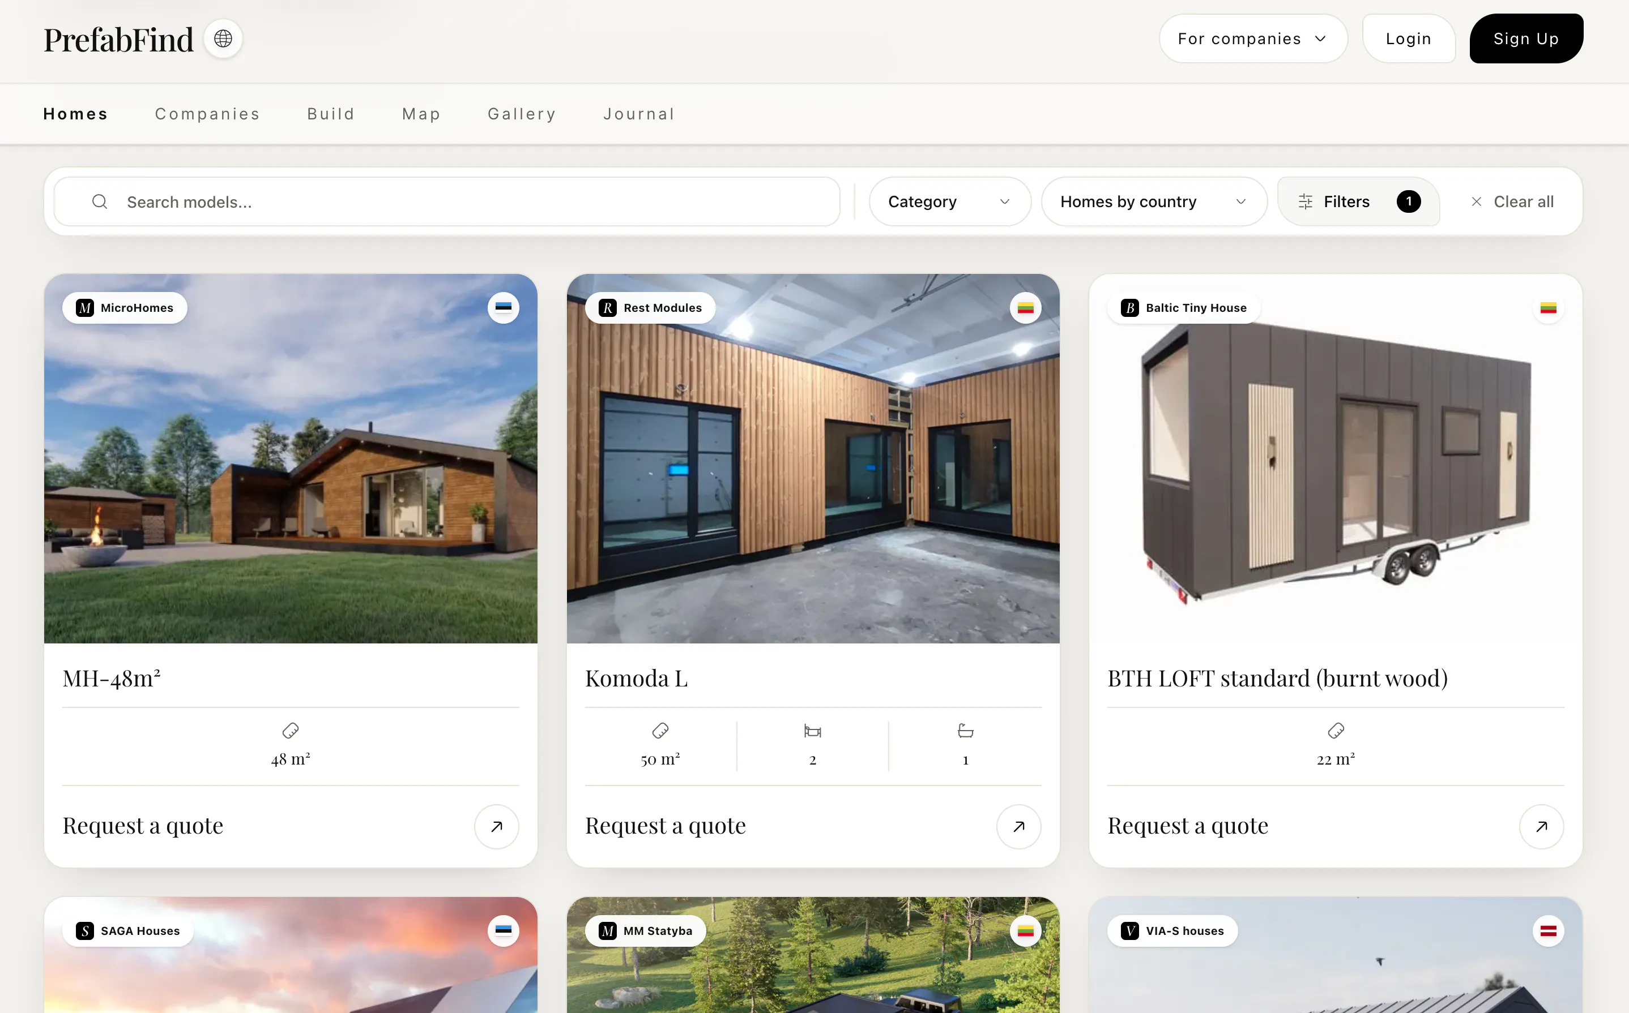
Task: Switch to the Homes tab
Action: pos(76,114)
